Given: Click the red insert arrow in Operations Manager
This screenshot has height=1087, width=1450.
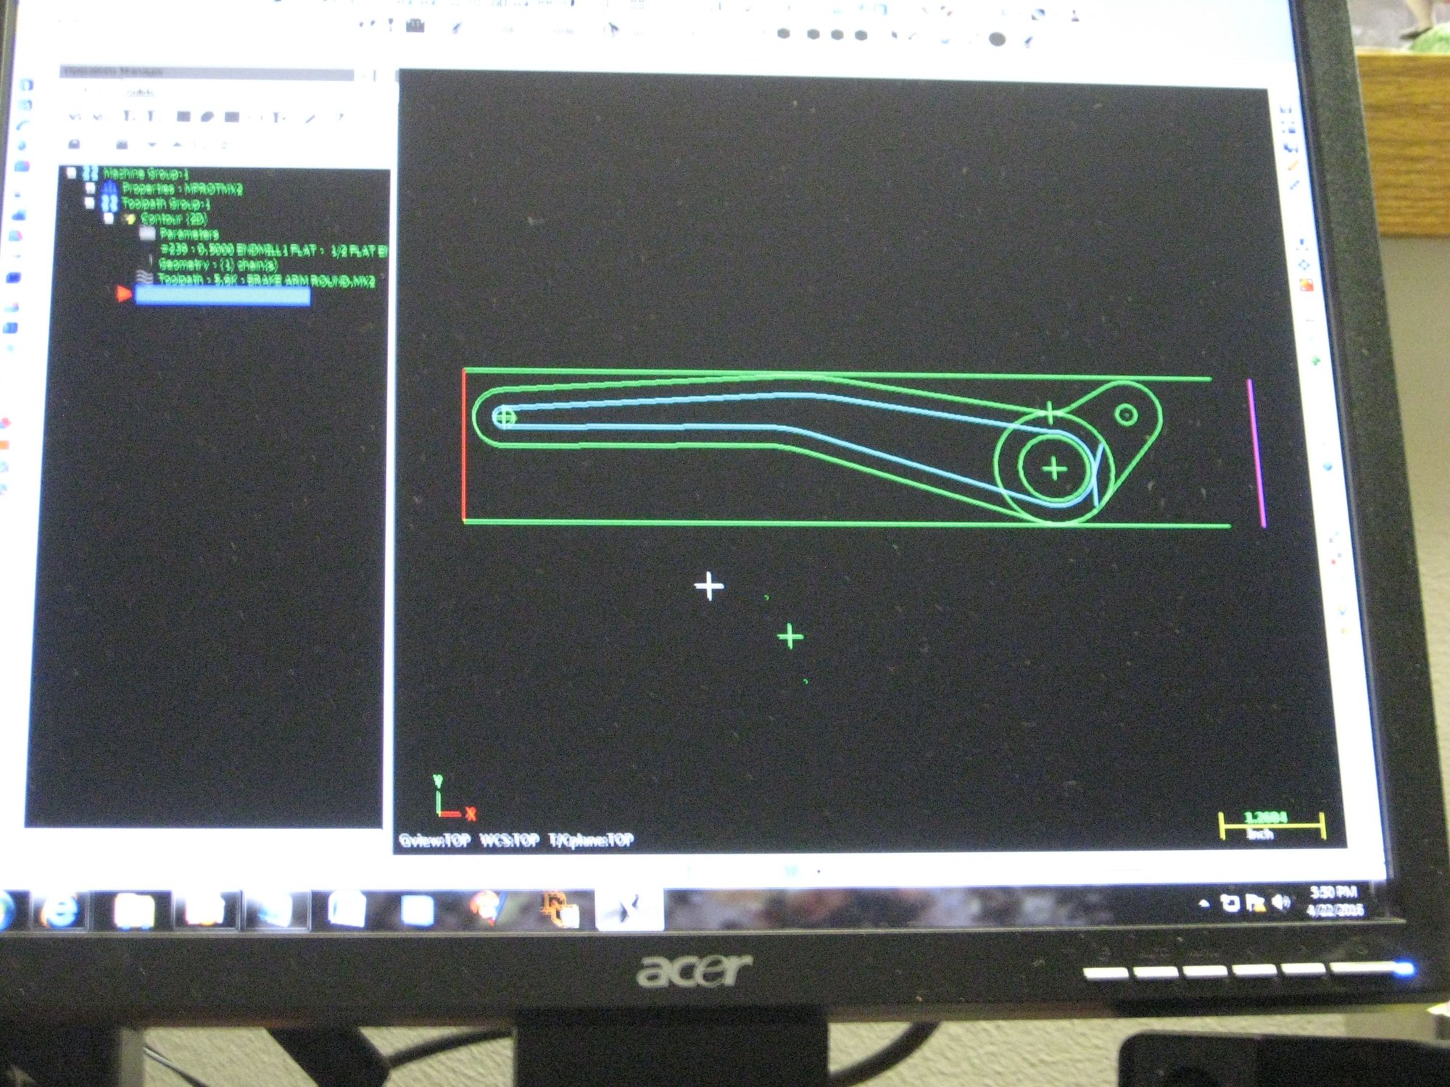Looking at the screenshot, I should point(123,293).
